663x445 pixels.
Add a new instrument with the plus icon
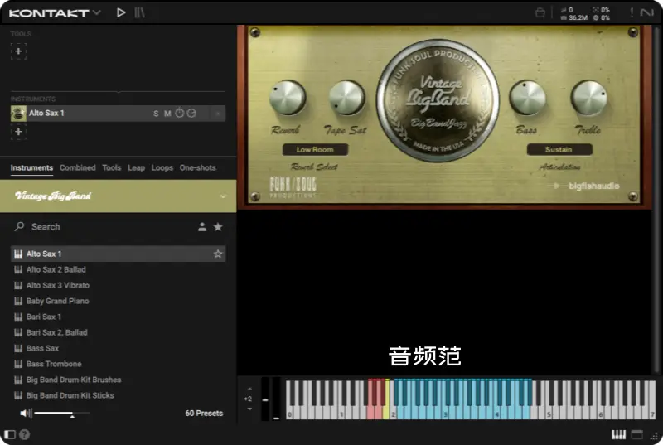18,132
